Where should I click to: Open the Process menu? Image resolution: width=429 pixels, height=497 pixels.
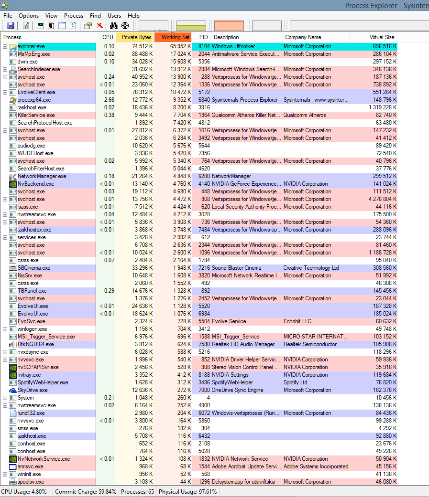coord(74,16)
